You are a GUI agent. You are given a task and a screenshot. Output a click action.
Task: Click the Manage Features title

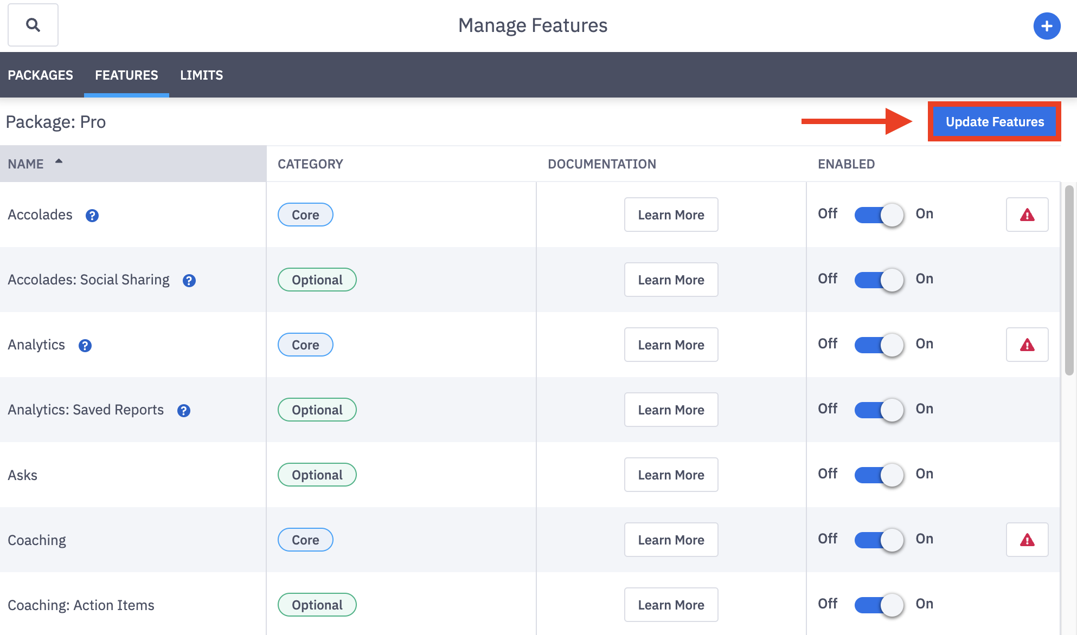click(533, 25)
